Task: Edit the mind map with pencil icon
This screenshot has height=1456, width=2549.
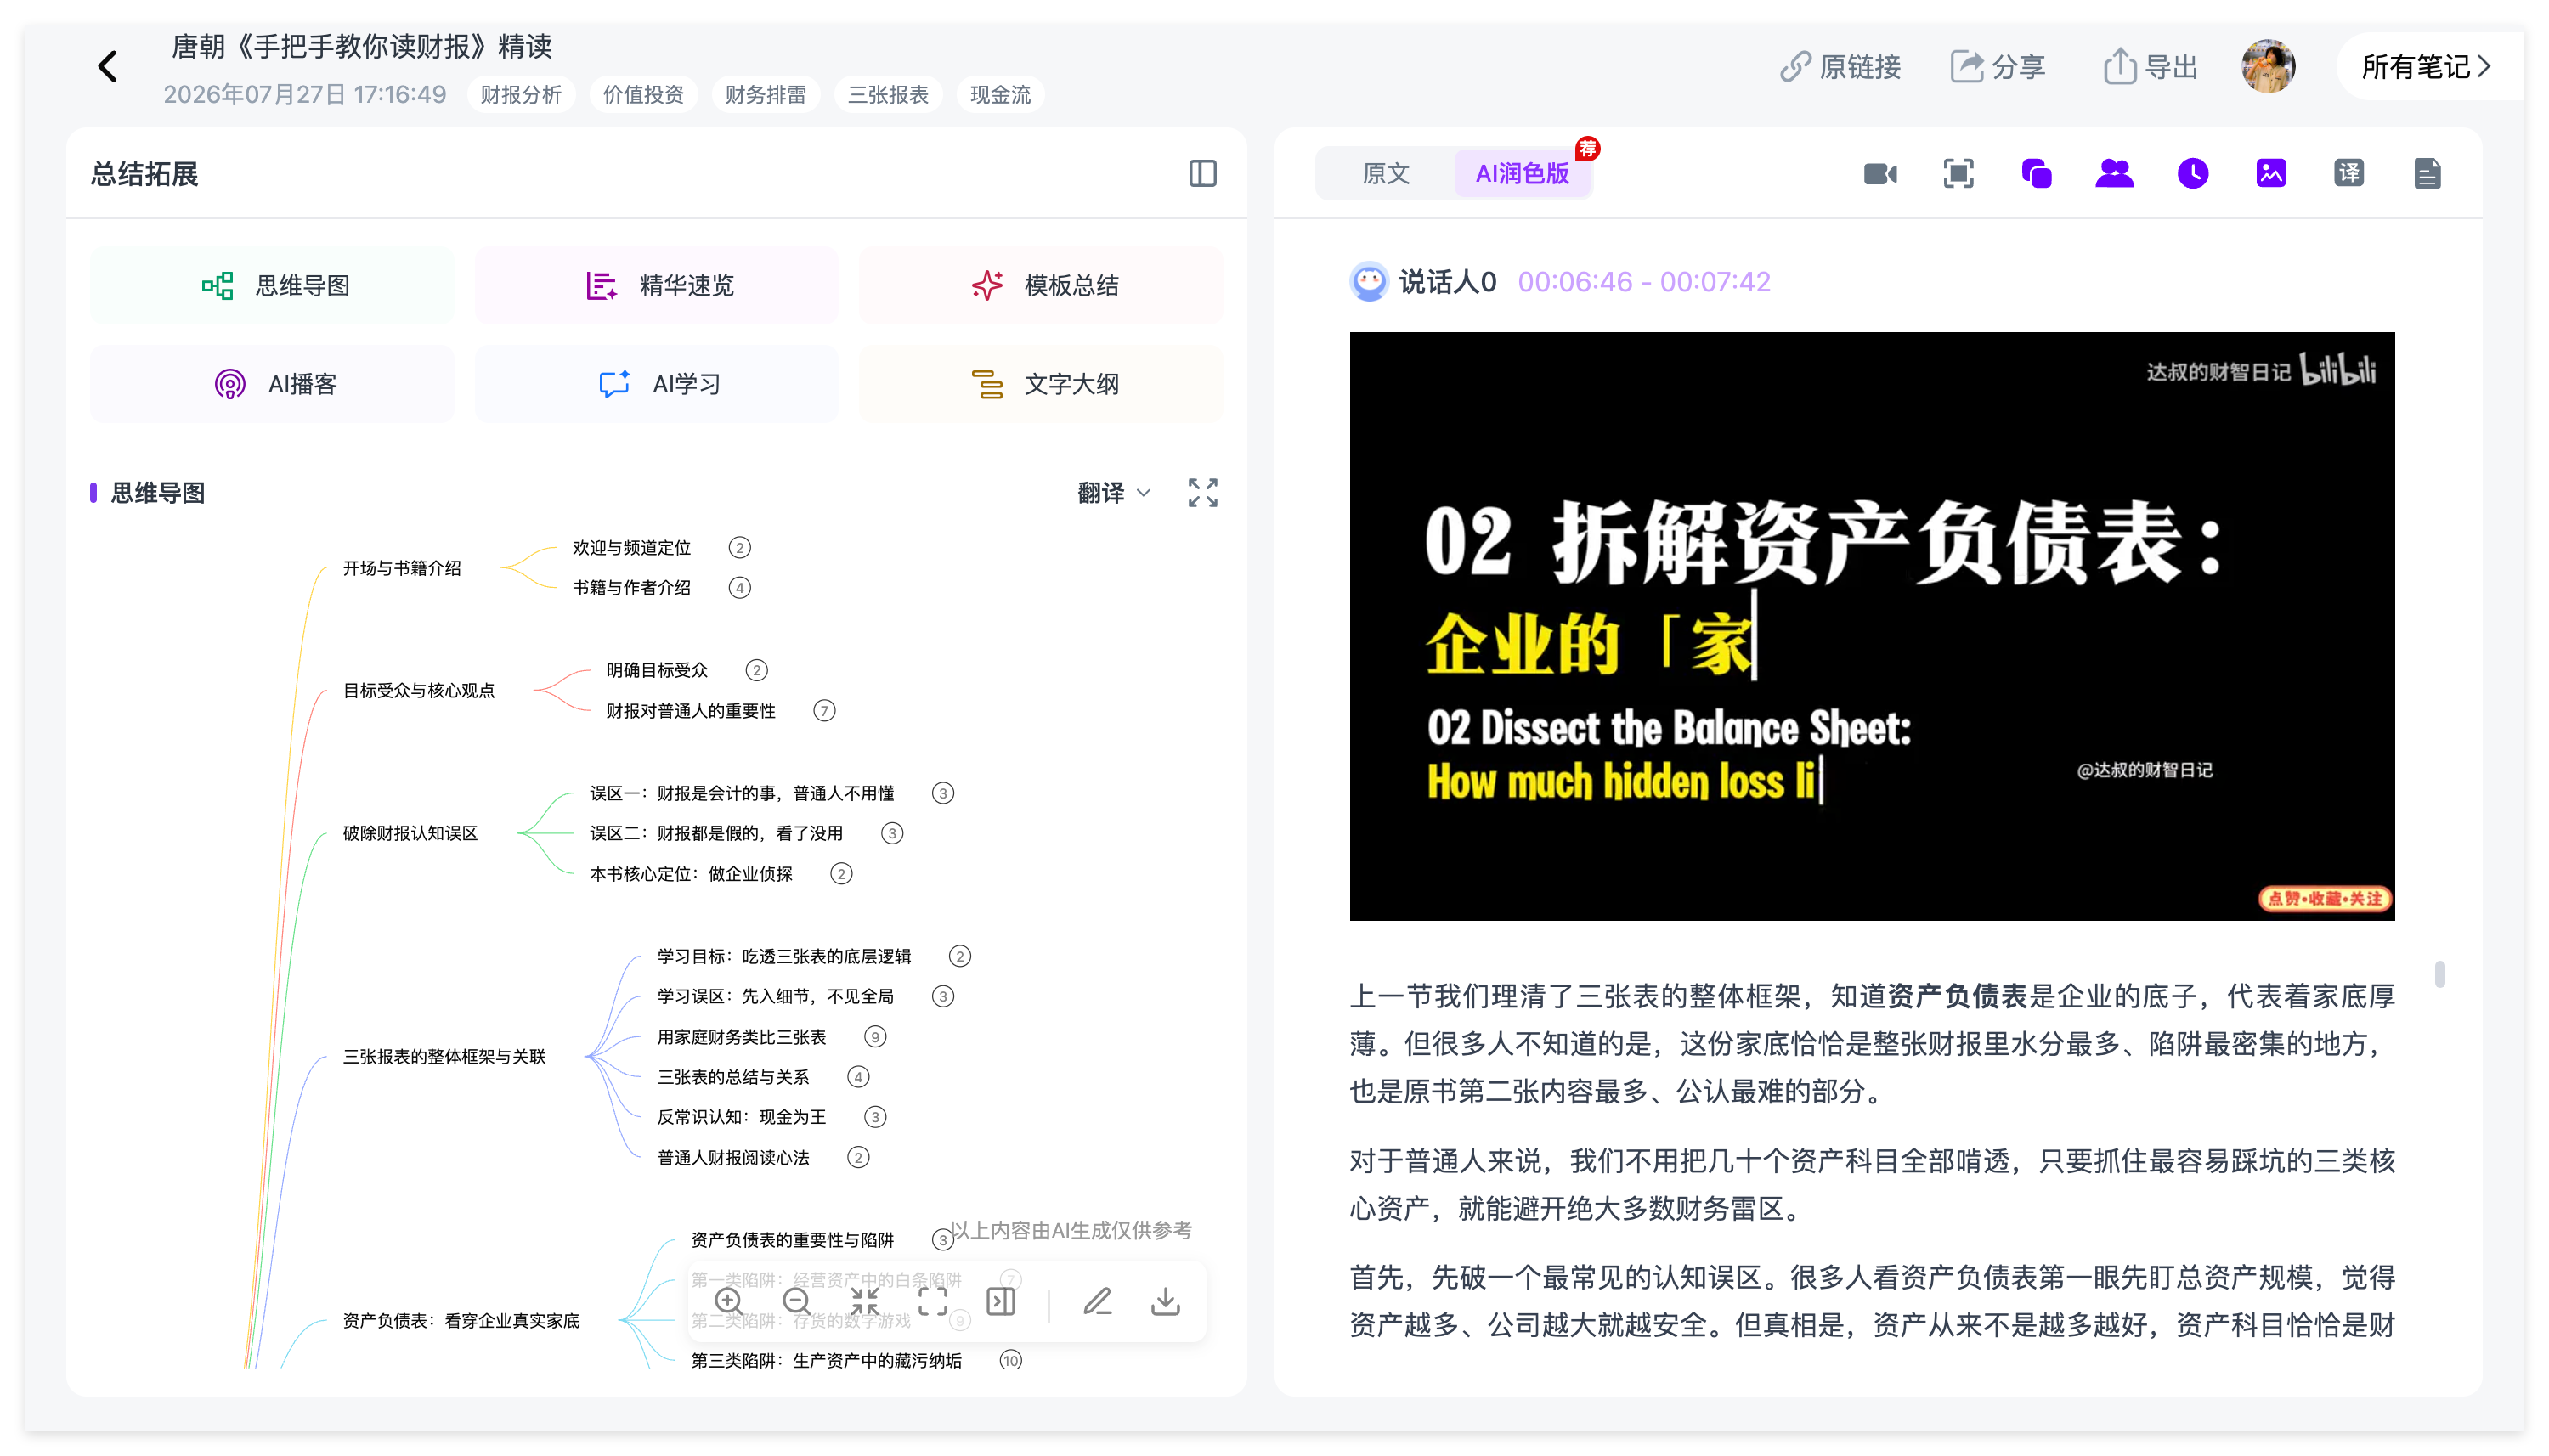Action: pos(1097,1301)
